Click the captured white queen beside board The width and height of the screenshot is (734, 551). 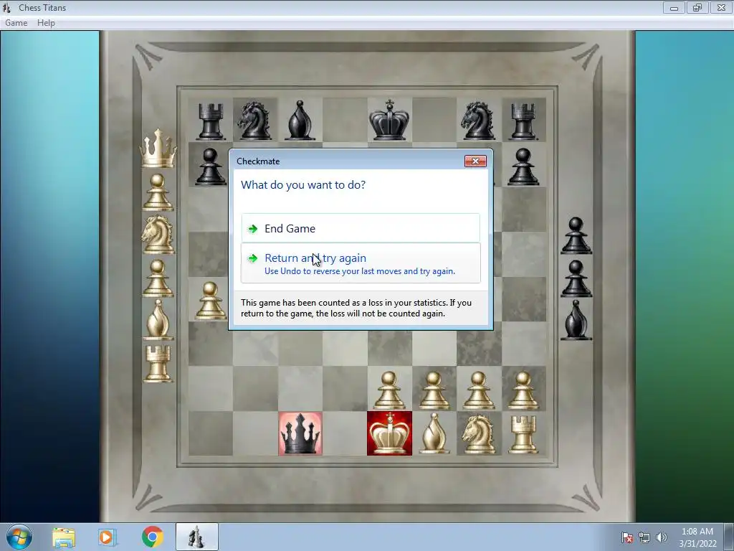(158, 148)
